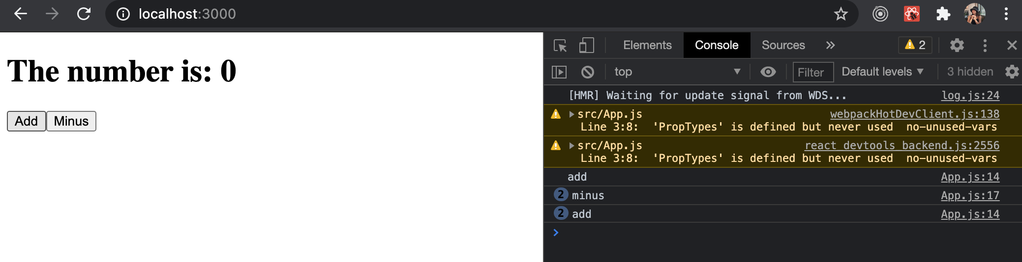Click the warnings count badge showing 2
The width and height of the screenshot is (1022, 262).
coord(915,45)
